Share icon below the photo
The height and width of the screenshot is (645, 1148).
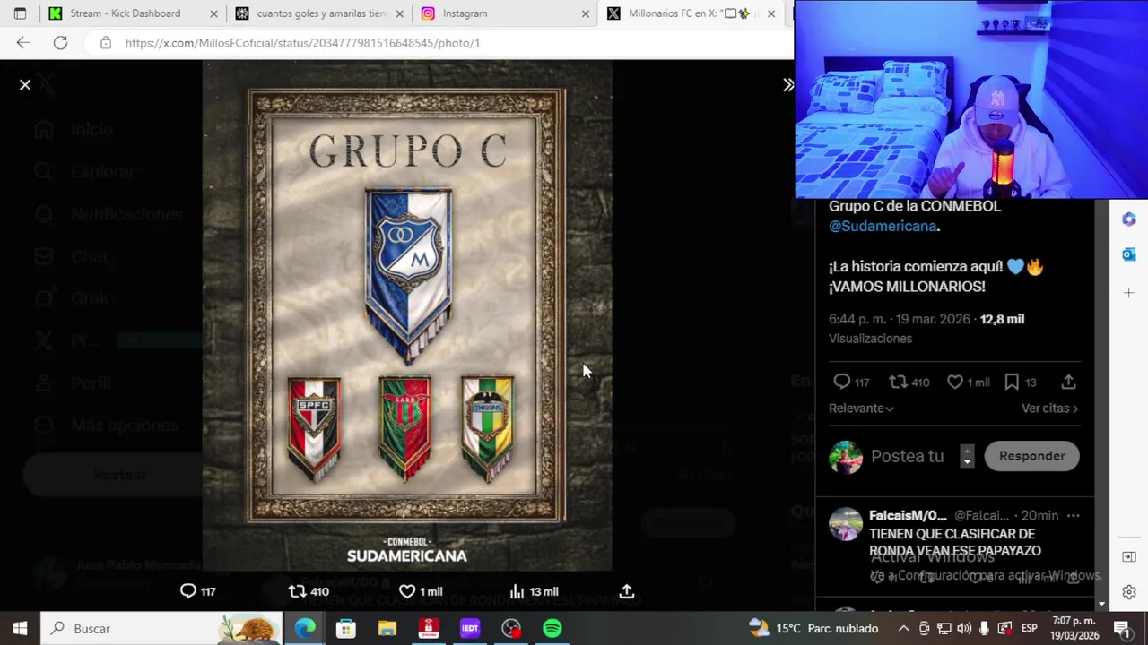(x=627, y=591)
